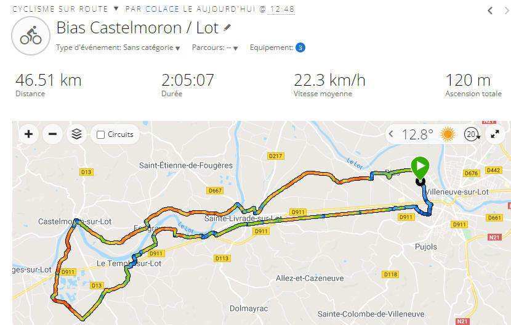Viewport: 511px width, 325px height.
Task: Go to previous activity with left arrow
Action: [490, 10]
